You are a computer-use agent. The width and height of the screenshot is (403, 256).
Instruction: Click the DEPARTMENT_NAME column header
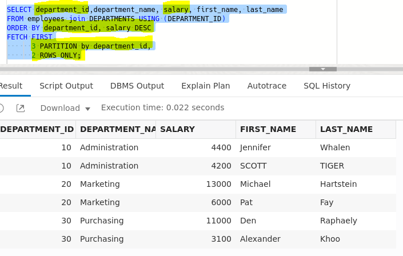coord(118,129)
